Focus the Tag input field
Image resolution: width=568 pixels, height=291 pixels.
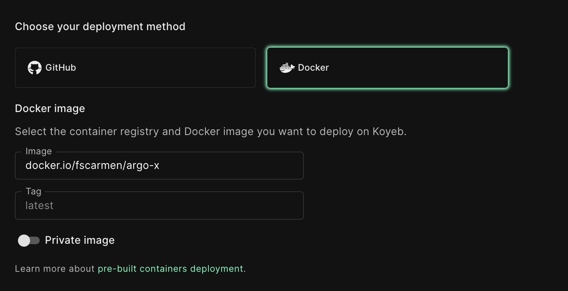[x=159, y=206]
